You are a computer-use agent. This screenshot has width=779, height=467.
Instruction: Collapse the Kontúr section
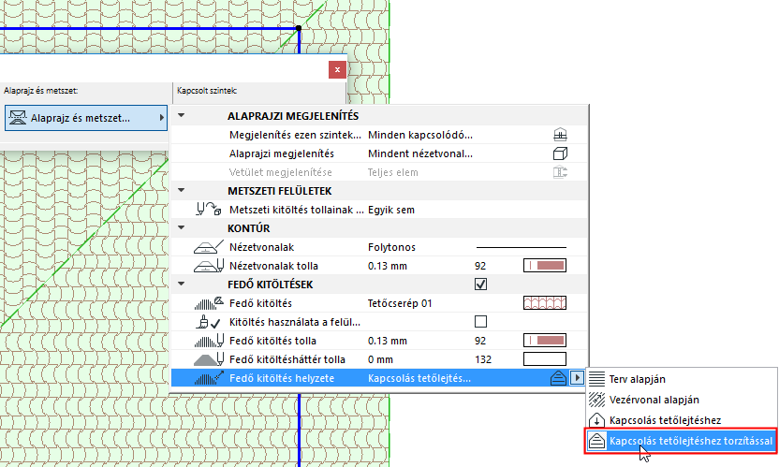182,227
